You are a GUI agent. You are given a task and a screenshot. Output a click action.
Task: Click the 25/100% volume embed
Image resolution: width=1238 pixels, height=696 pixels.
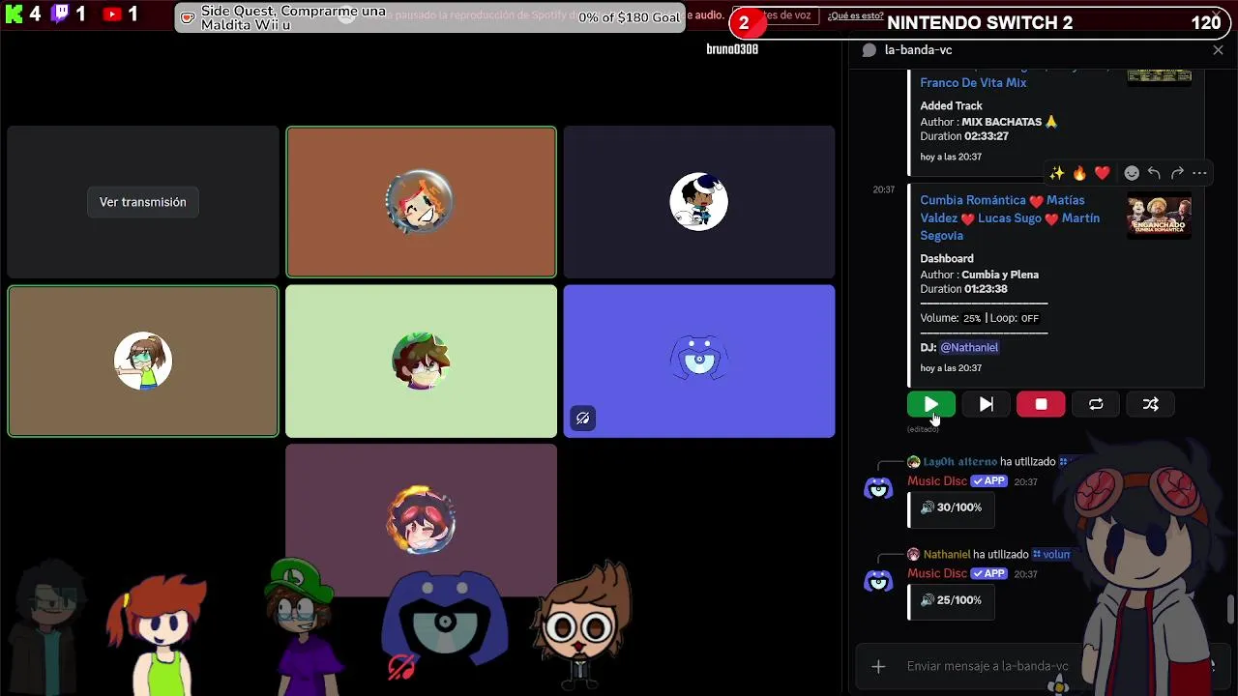coord(952,600)
